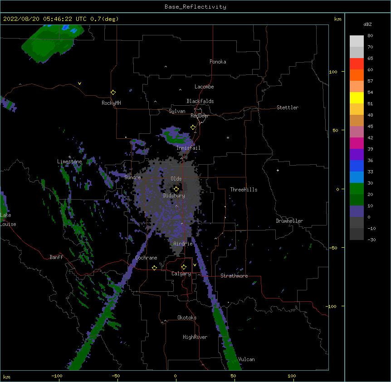Click the white plus marker west of Drumheller
Image resolution: width=391 pixels, height=382 pixels.
(x=278, y=171)
